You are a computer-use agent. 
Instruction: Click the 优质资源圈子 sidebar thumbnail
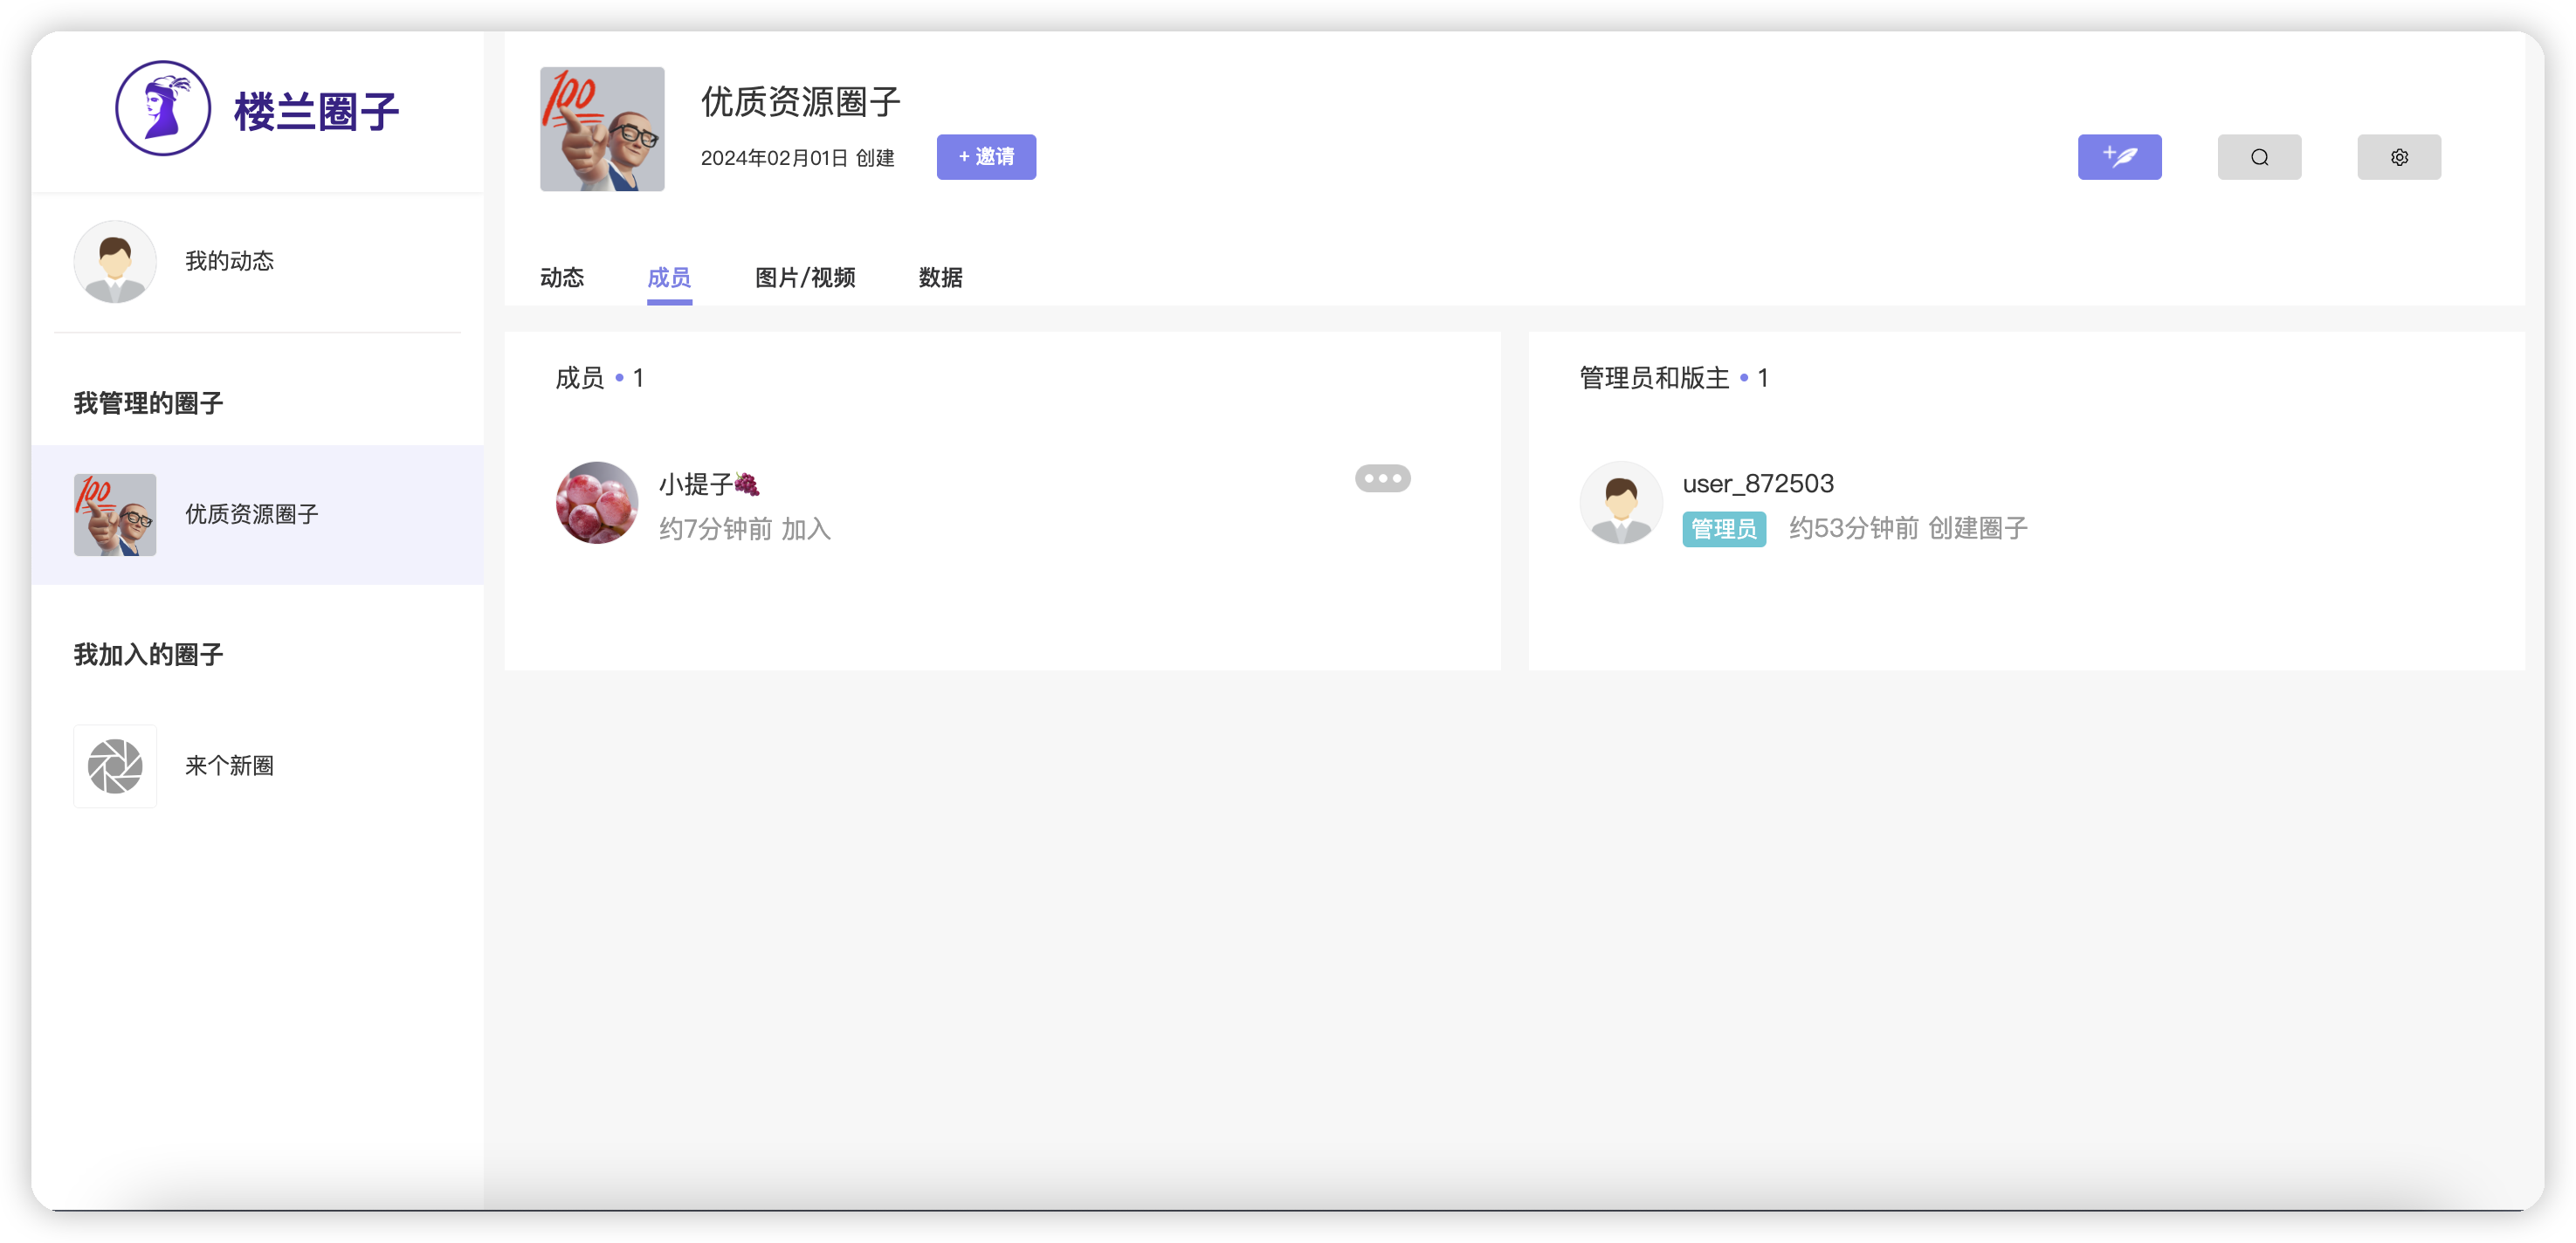click(x=115, y=515)
